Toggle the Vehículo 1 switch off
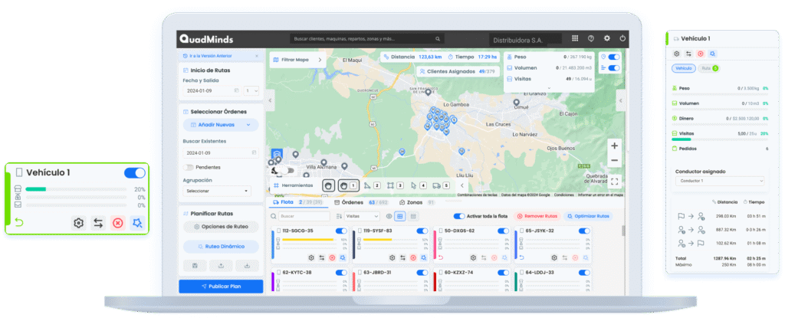785x321 pixels. coord(134,173)
